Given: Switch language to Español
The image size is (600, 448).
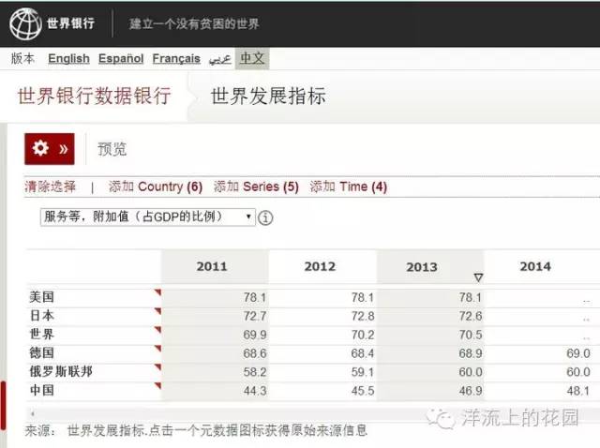Looking at the screenshot, I should pos(122,58).
